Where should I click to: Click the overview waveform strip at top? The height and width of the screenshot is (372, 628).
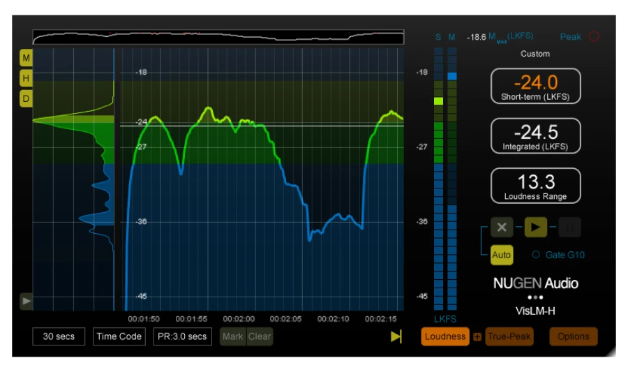click(x=218, y=37)
